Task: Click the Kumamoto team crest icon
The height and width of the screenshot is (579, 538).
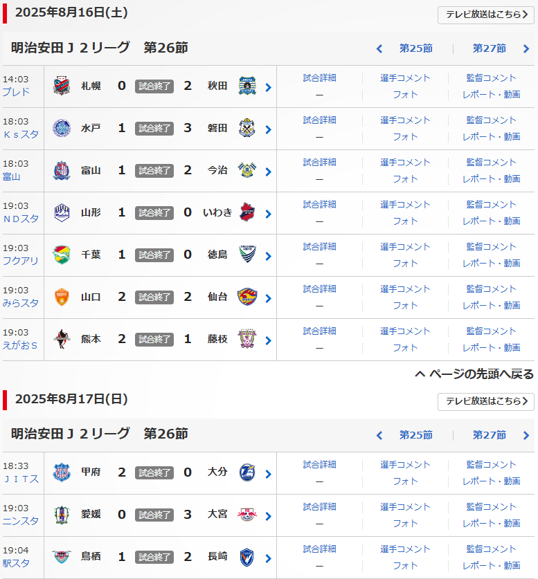Action: pyautogui.click(x=62, y=339)
